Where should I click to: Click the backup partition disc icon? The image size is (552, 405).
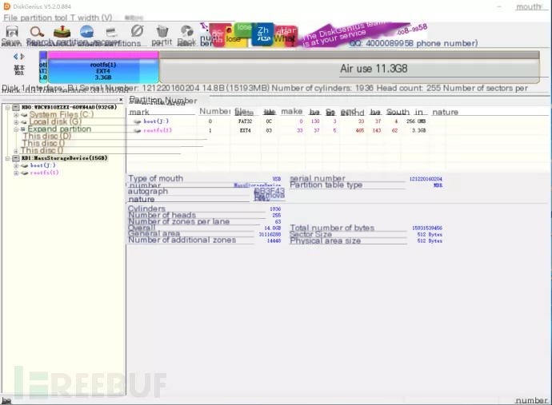[187, 32]
